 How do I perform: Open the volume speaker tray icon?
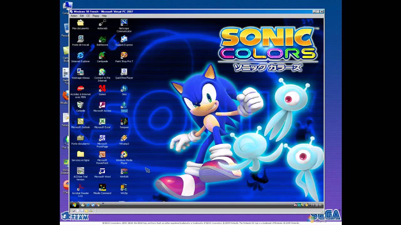point(302,205)
